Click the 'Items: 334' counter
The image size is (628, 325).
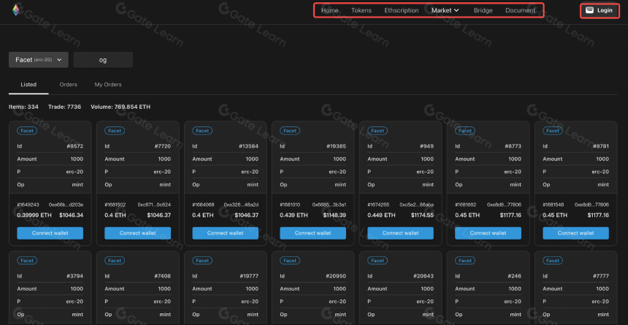pyautogui.click(x=23, y=107)
